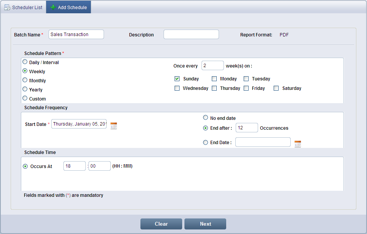Switch to the Scheduler List tab

24,7
